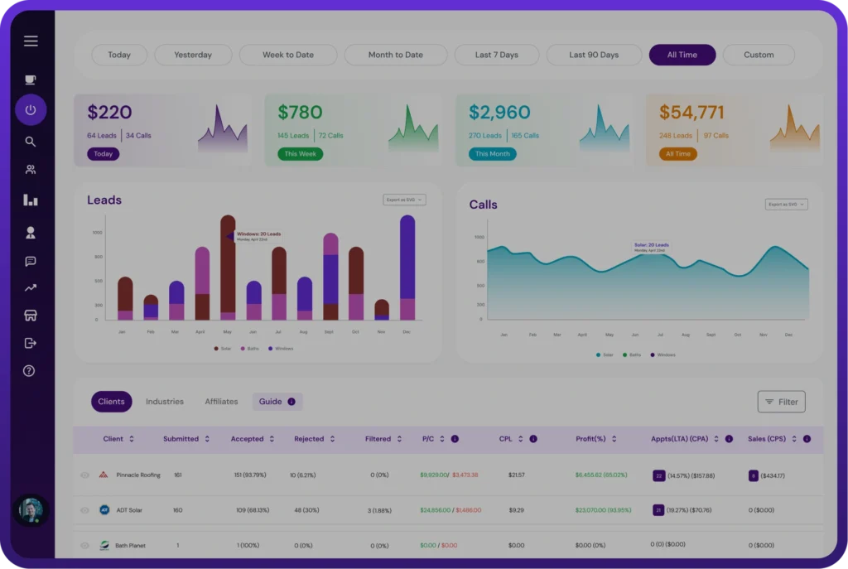The image size is (848, 569).
Task: Expand Export as SVG dropdown in Calls
Action: tap(787, 205)
